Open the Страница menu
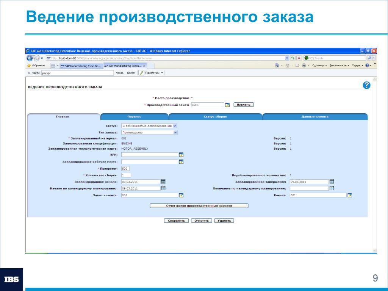The image size is (388, 291). [x=319, y=66]
